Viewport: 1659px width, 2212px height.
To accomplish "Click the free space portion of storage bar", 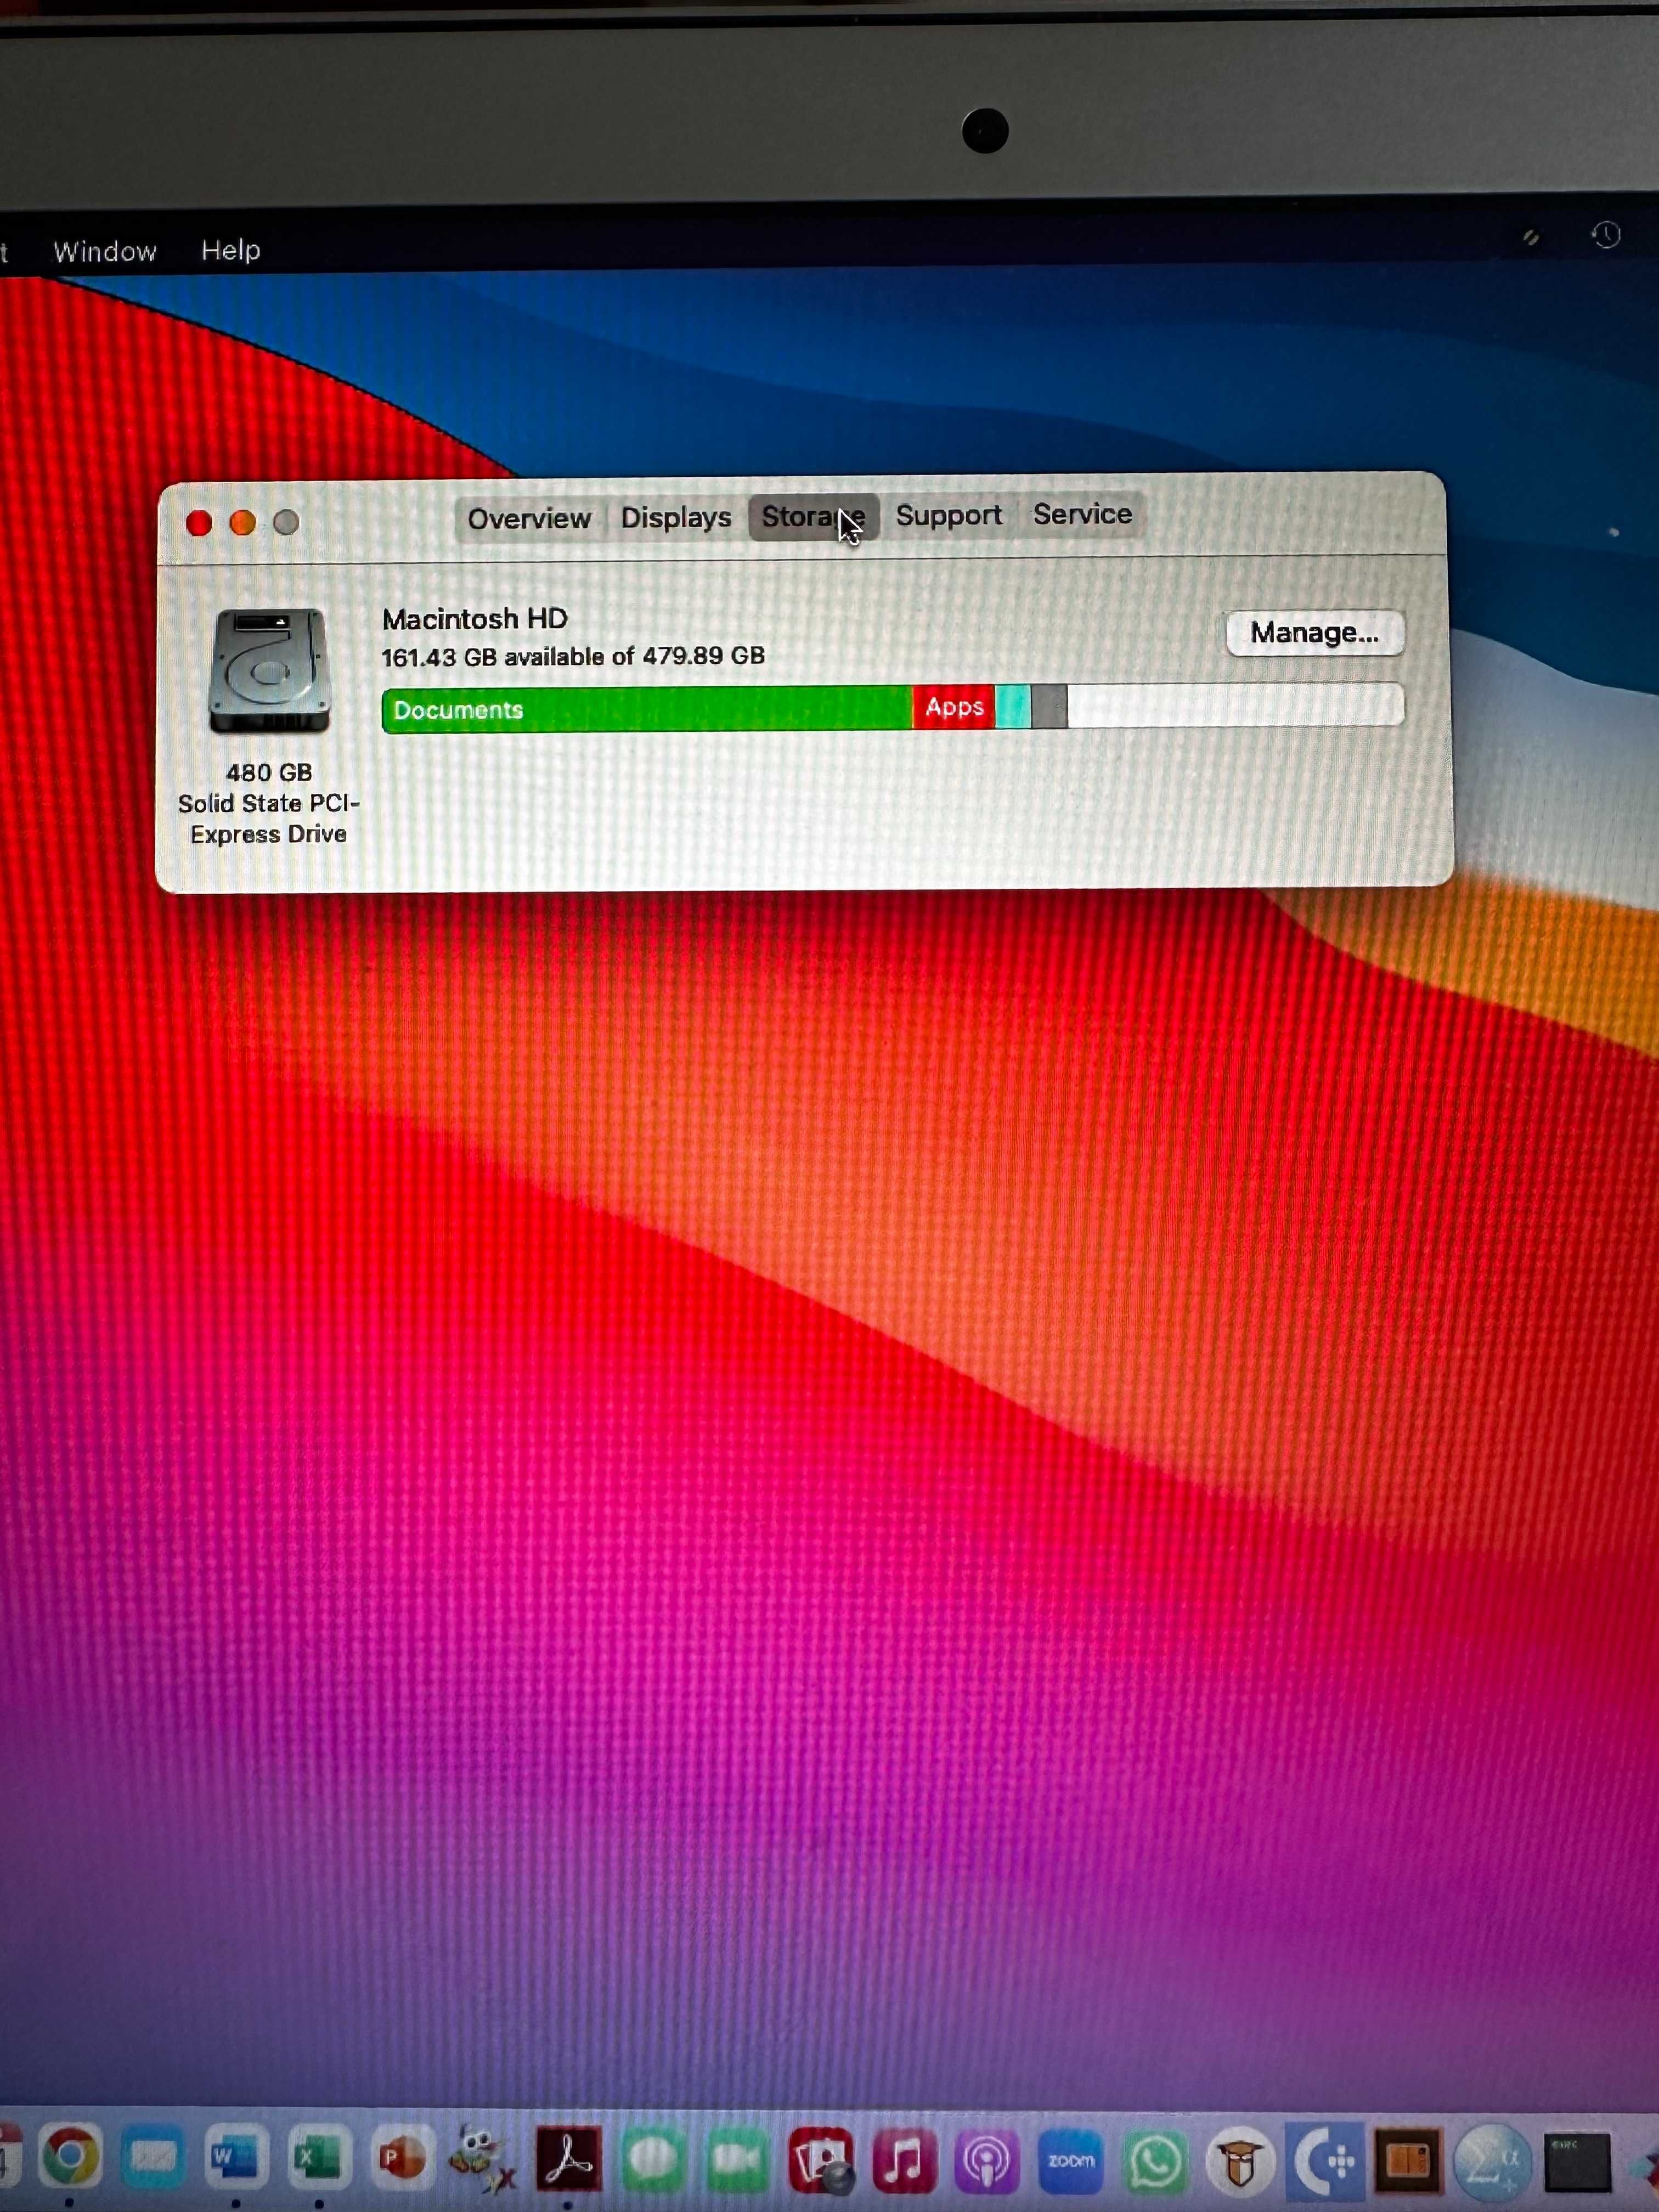I will 1235,705.
